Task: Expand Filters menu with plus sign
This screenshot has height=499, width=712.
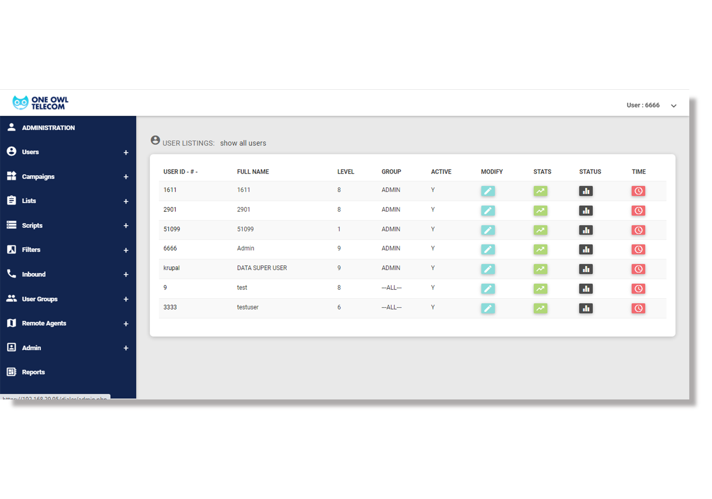Action: [126, 250]
